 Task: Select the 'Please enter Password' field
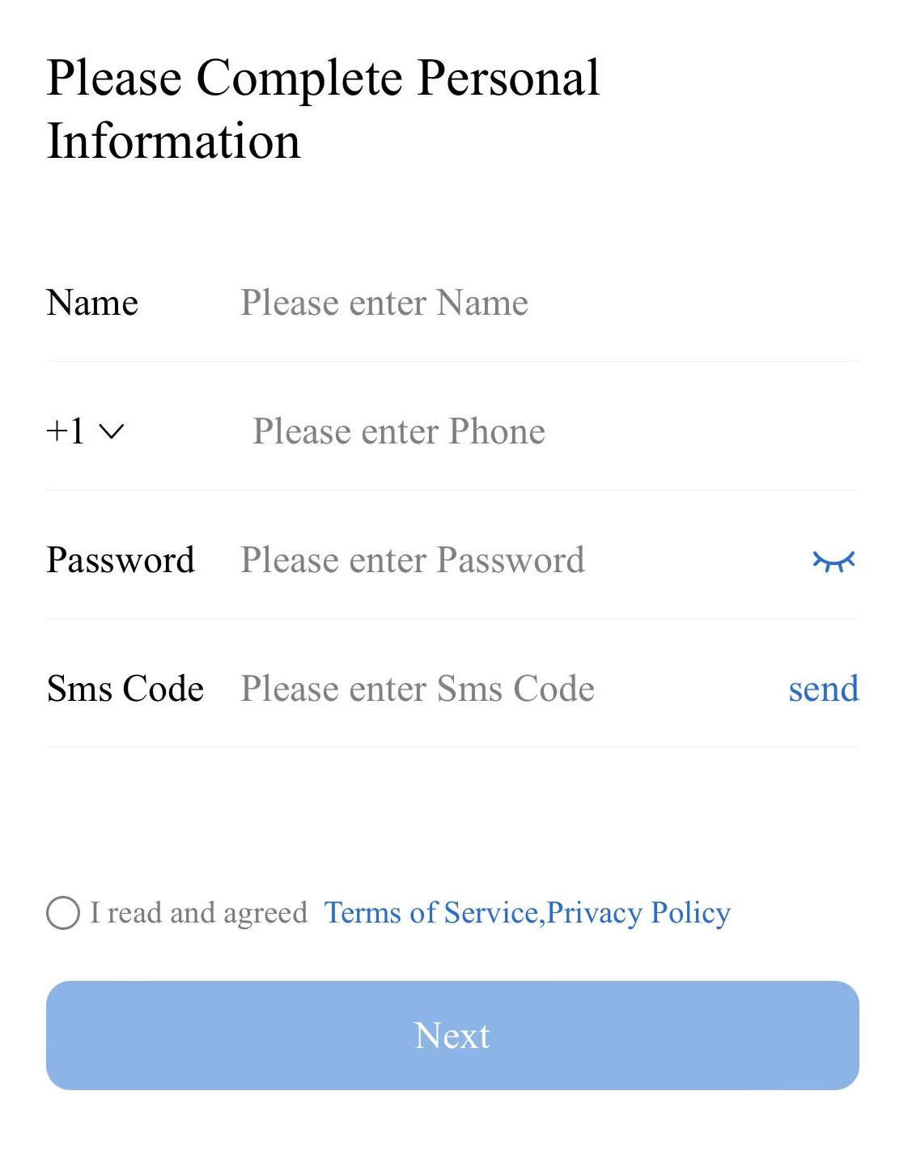click(413, 561)
